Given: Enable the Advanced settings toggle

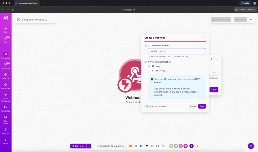Looking at the screenshot, I should click(146, 106).
